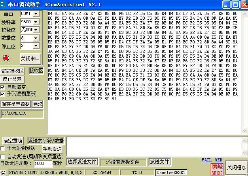This screenshot has width=248, height=176.
Task: Open the 停止位 stop bits dropdown
Action: tap(36, 46)
